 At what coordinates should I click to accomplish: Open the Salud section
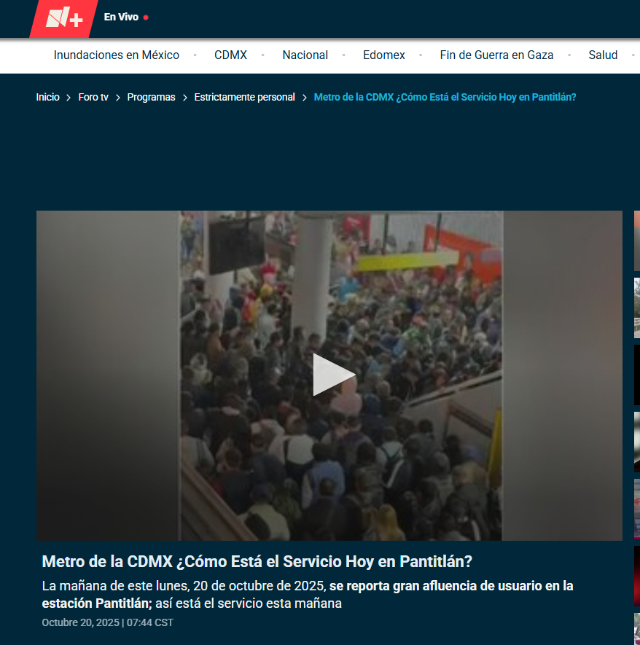(x=603, y=55)
